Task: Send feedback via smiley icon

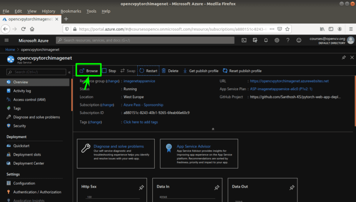Action: click(299, 40)
